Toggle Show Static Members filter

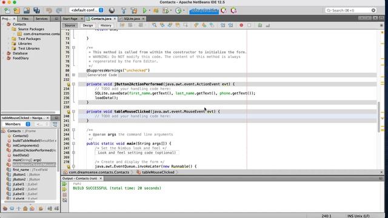[19, 208]
